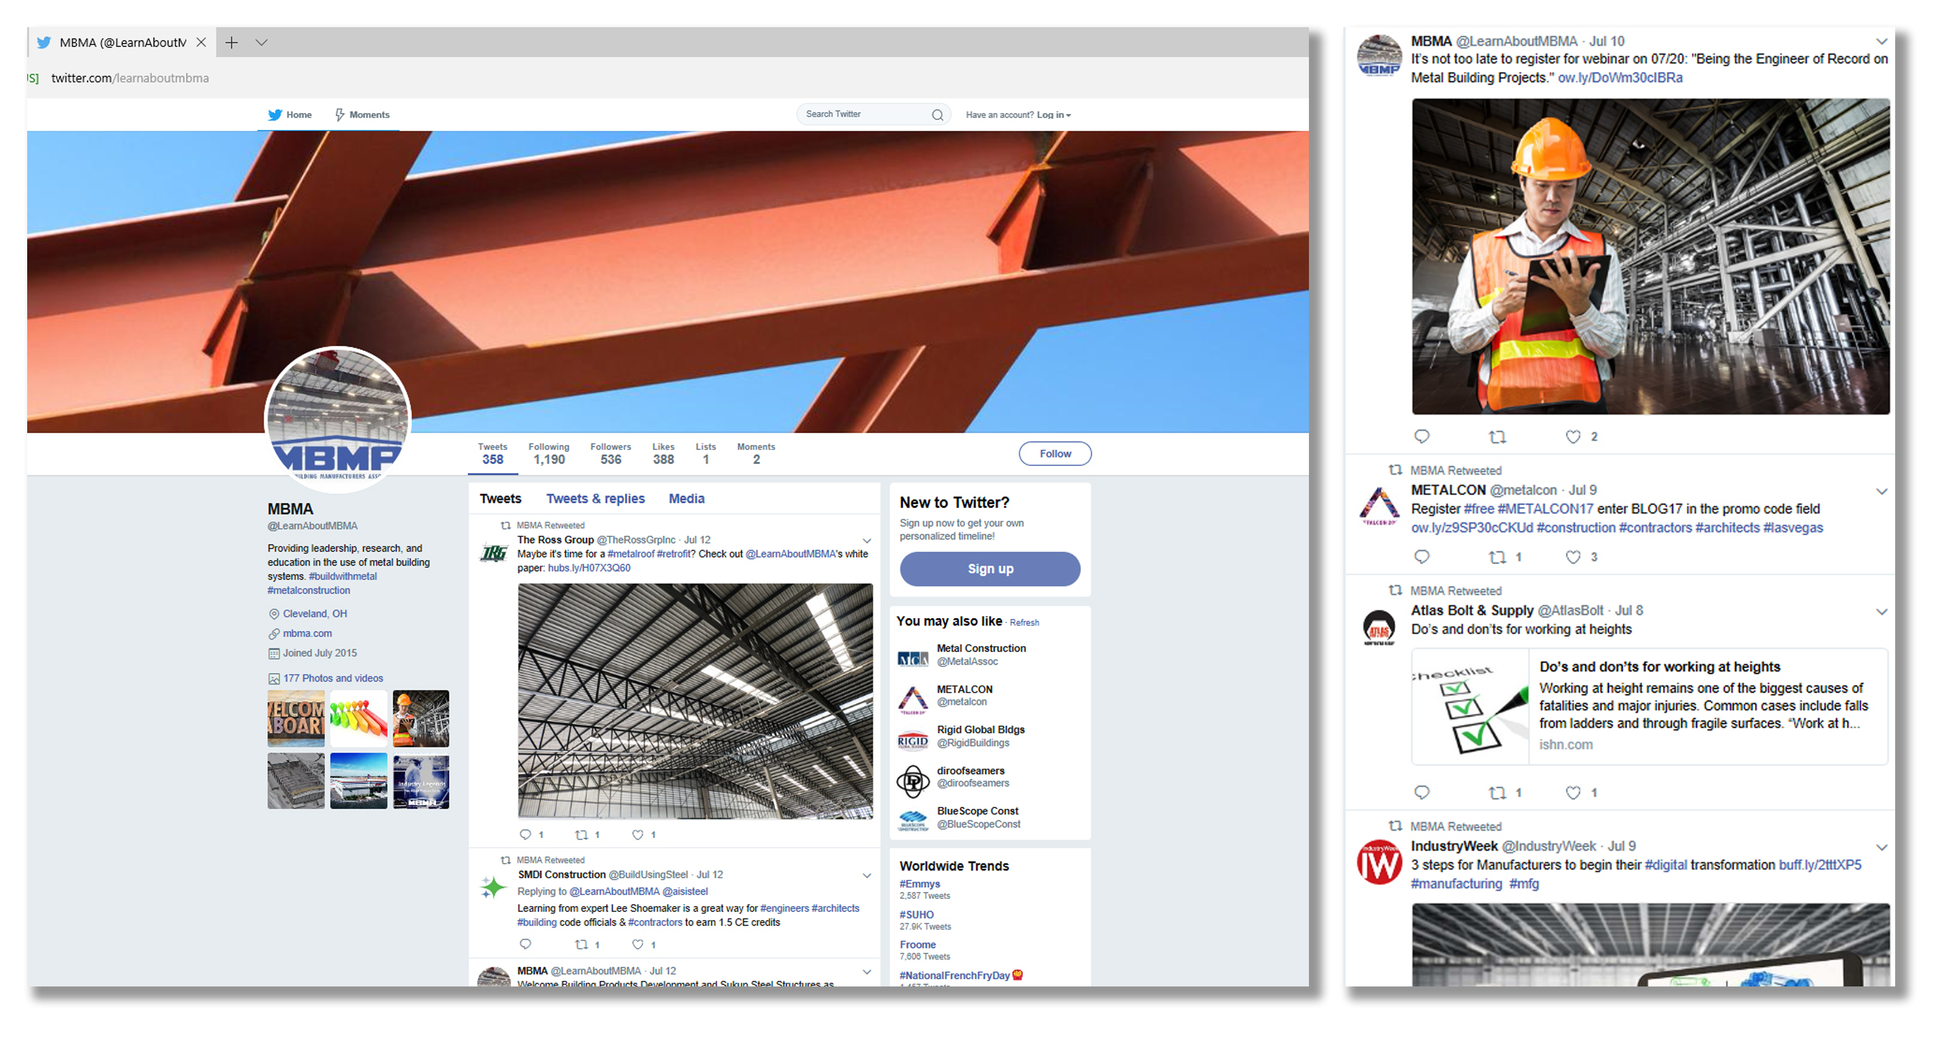Click the #Emmys worldwide trend
1949x1037 pixels.
pos(919,883)
